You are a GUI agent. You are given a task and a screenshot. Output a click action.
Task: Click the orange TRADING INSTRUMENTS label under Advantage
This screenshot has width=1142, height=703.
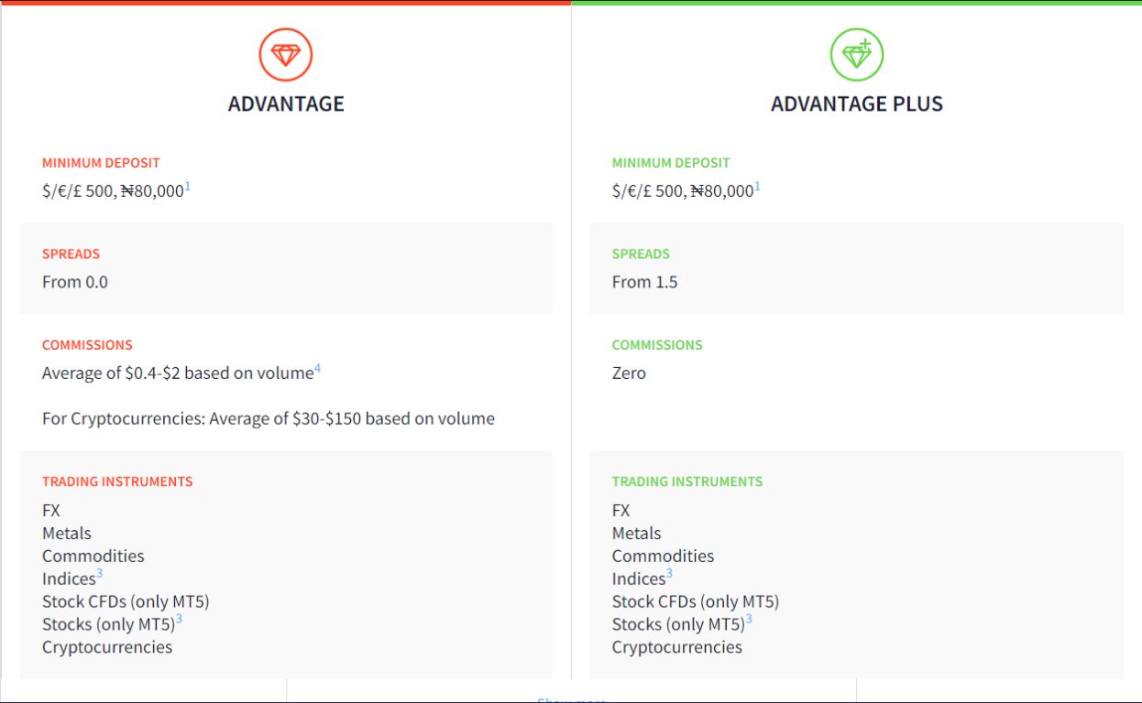(117, 481)
